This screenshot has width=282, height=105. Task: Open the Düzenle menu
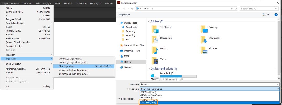click(15, 3)
